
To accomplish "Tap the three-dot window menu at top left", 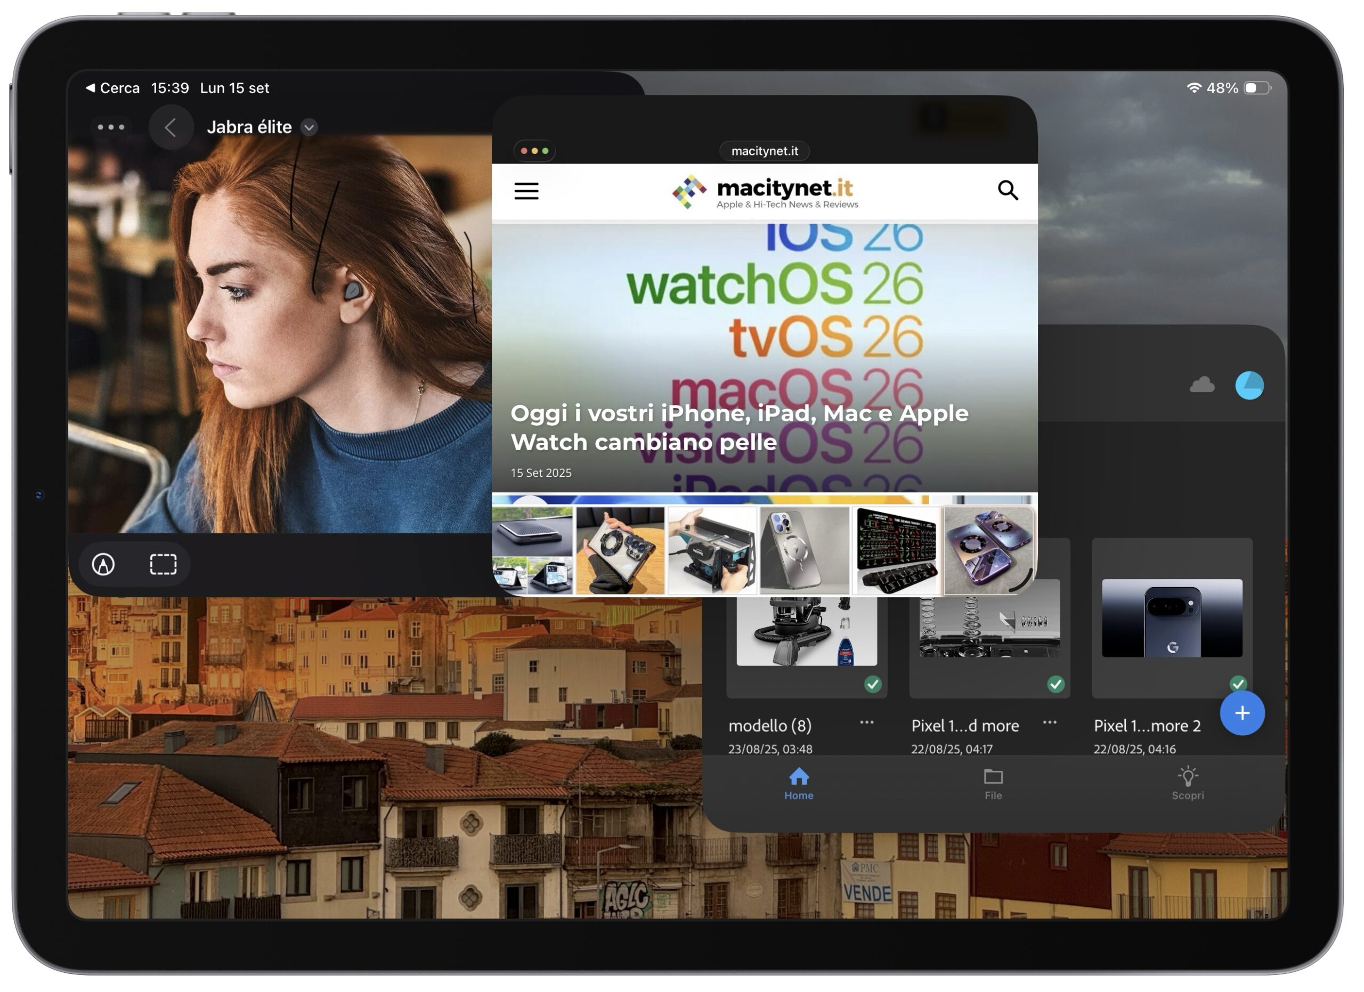I will [x=111, y=127].
